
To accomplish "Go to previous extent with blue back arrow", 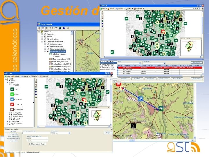I will tap(64, 28).
